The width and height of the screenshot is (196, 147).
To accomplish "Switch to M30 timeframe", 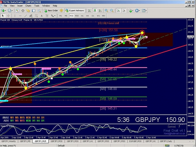I will pos(77,16).
